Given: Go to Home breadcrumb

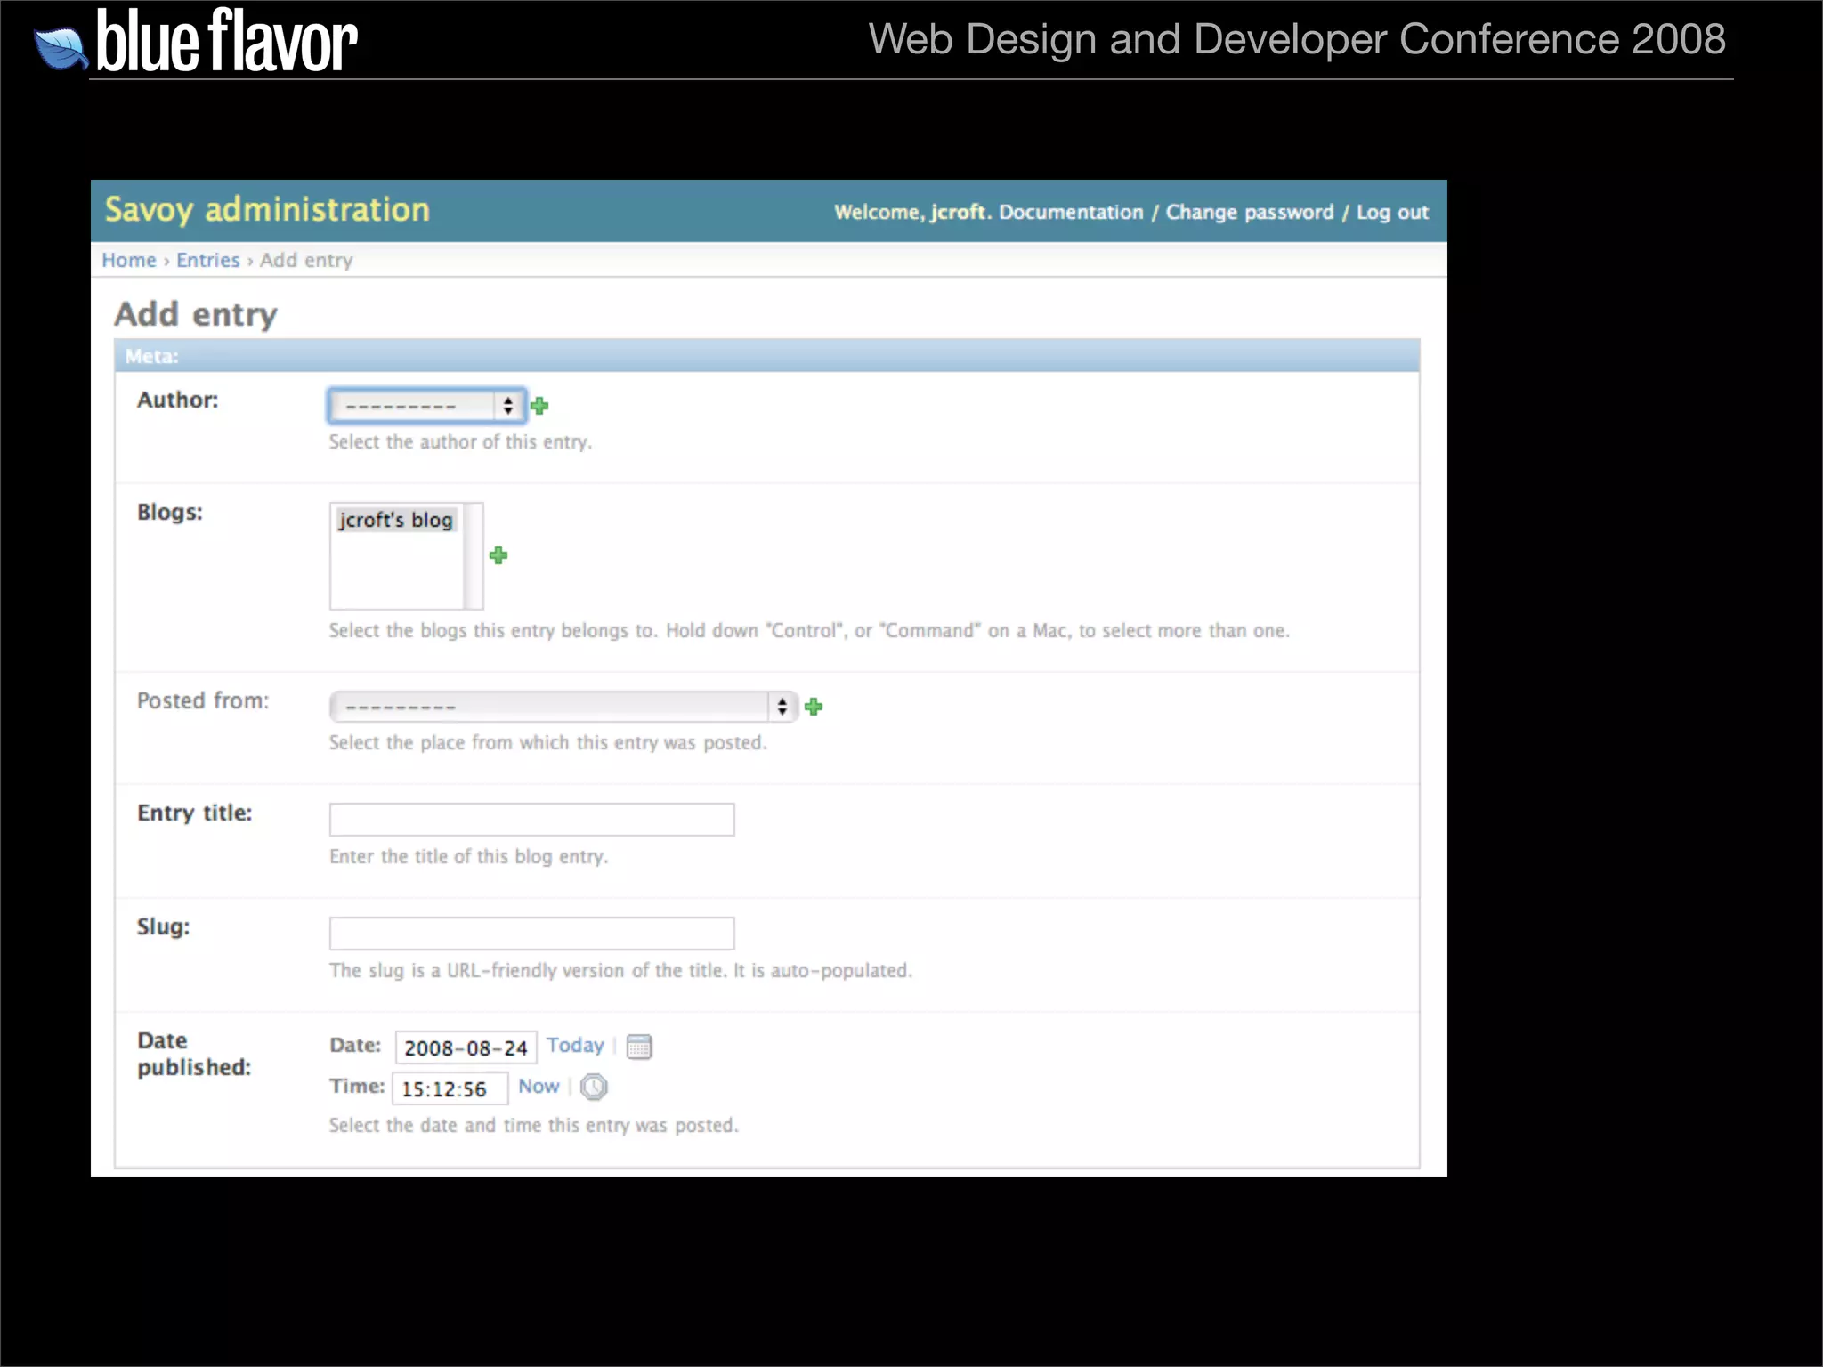Looking at the screenshot, I should 129,260.
